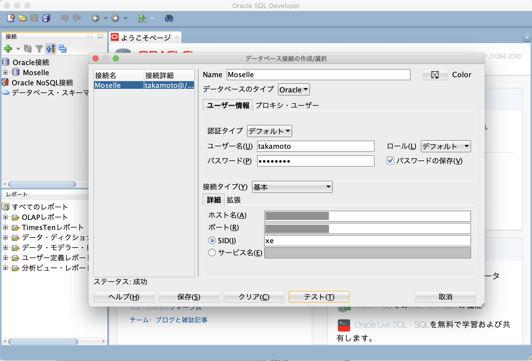The height and width of the screenshot is (361, 532).
Task: Switch to the advanced (拡張) tab
Action: (x=234, y=200)
